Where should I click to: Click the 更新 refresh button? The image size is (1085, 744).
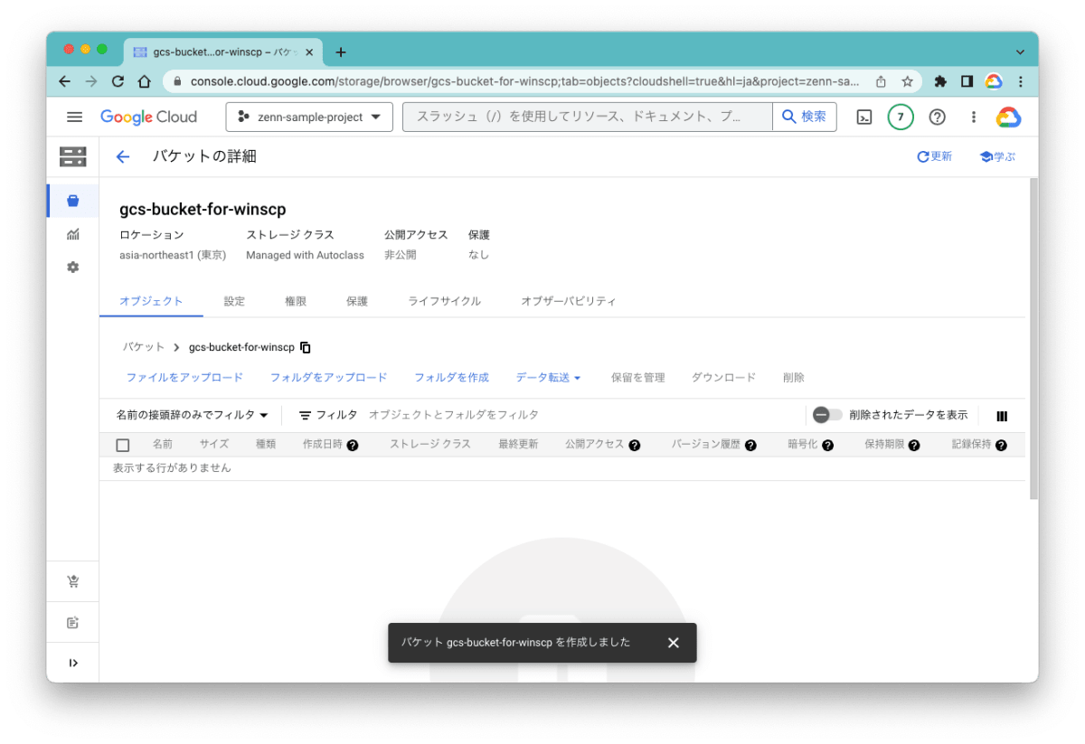pos(934,156)
